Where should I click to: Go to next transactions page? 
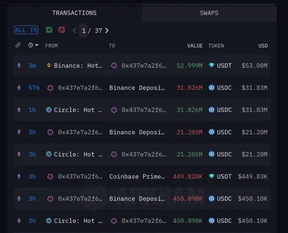(107, 31)
